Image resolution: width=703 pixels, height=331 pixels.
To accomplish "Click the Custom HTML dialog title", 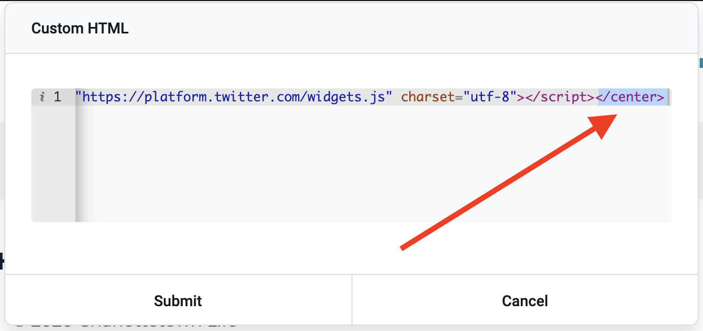I will pos(80,28).
